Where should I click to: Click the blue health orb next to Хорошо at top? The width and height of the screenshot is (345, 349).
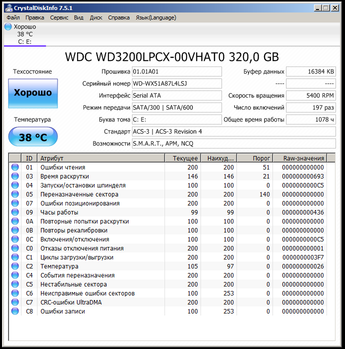click(x=8, y=26)
